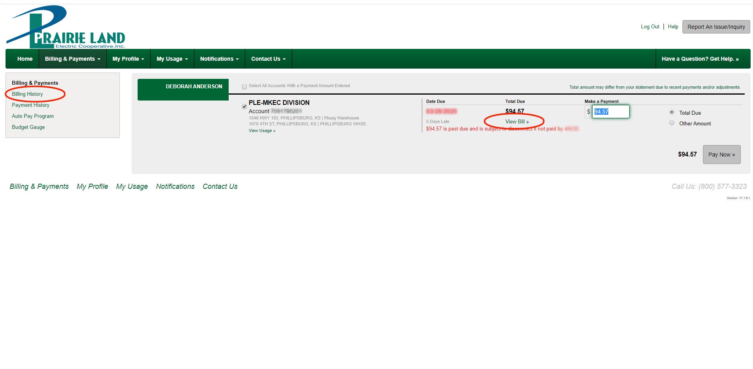Open the View Bill link

tap(517, 121)
